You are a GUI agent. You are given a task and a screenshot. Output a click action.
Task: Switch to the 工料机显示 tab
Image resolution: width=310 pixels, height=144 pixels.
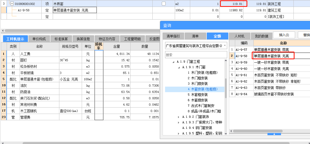click(15, 39)
